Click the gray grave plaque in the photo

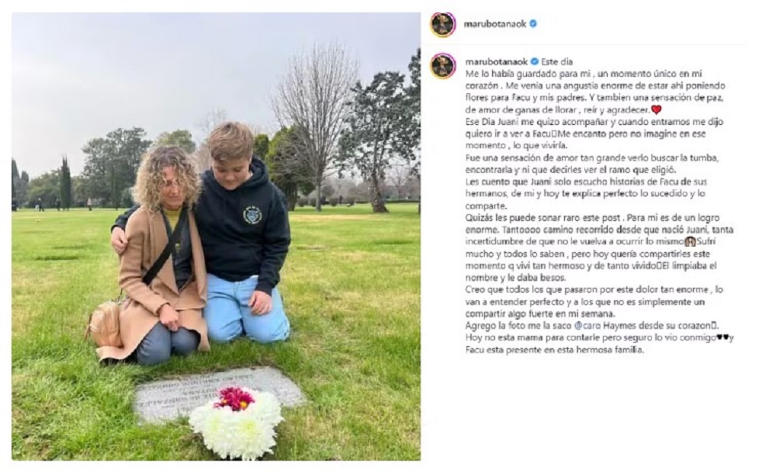219,394
